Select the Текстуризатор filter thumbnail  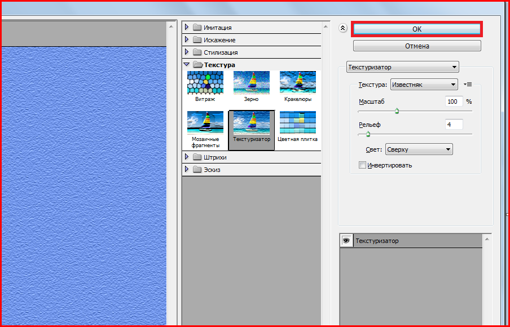click(252, 130)
